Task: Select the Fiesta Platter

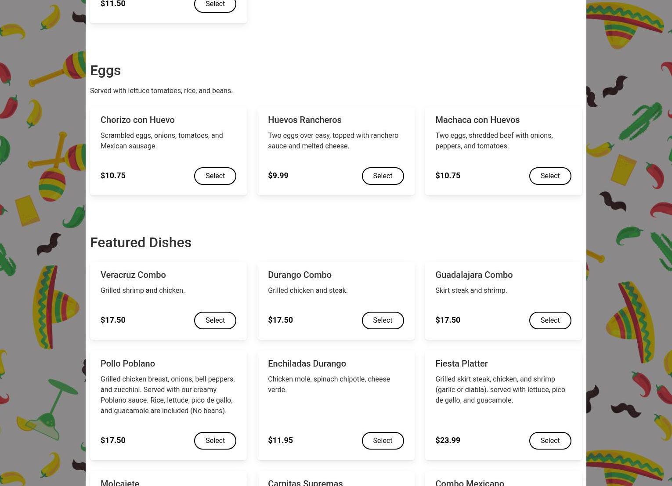Action: point(550,441)
